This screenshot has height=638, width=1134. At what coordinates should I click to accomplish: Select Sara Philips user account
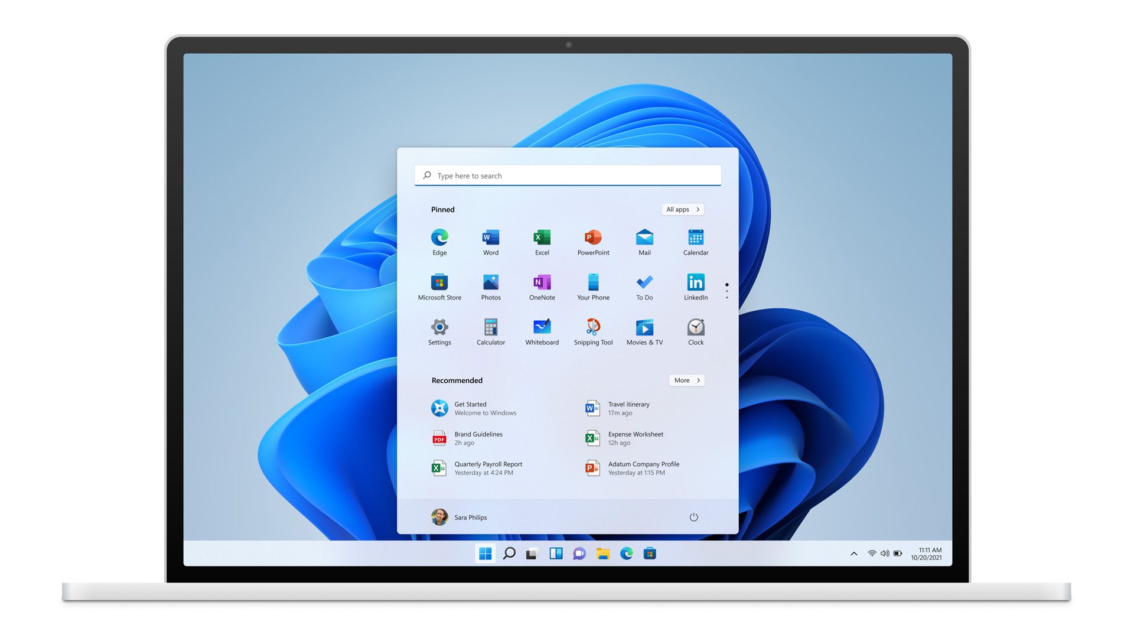coord(460,517)
